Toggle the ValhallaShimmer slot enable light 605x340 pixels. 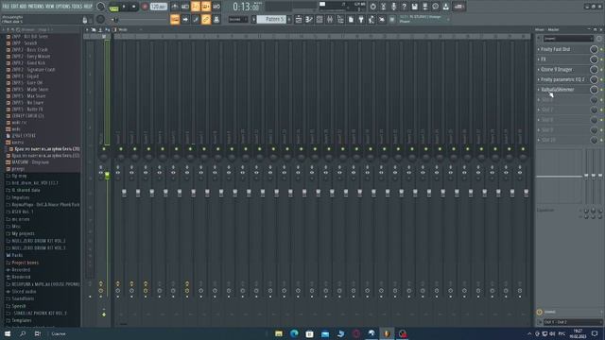pyautogui.click(x=601, y=90)
